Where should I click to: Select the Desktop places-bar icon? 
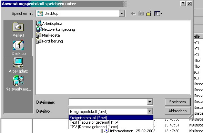(x=18, y=47)
